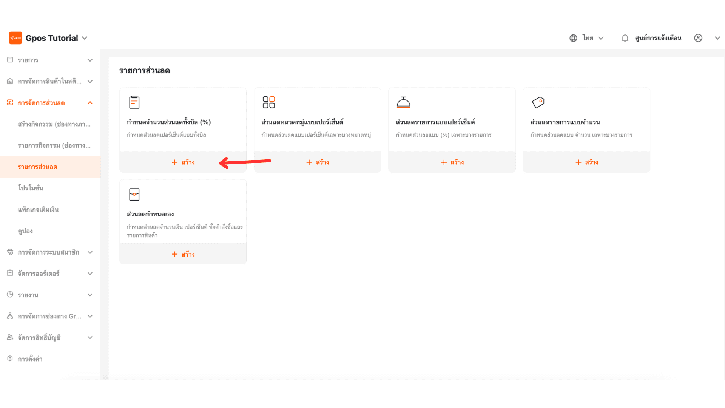Open the โปรโมชั่น submenu item
This screenshot has width=725, height=408.
[31, 188]
